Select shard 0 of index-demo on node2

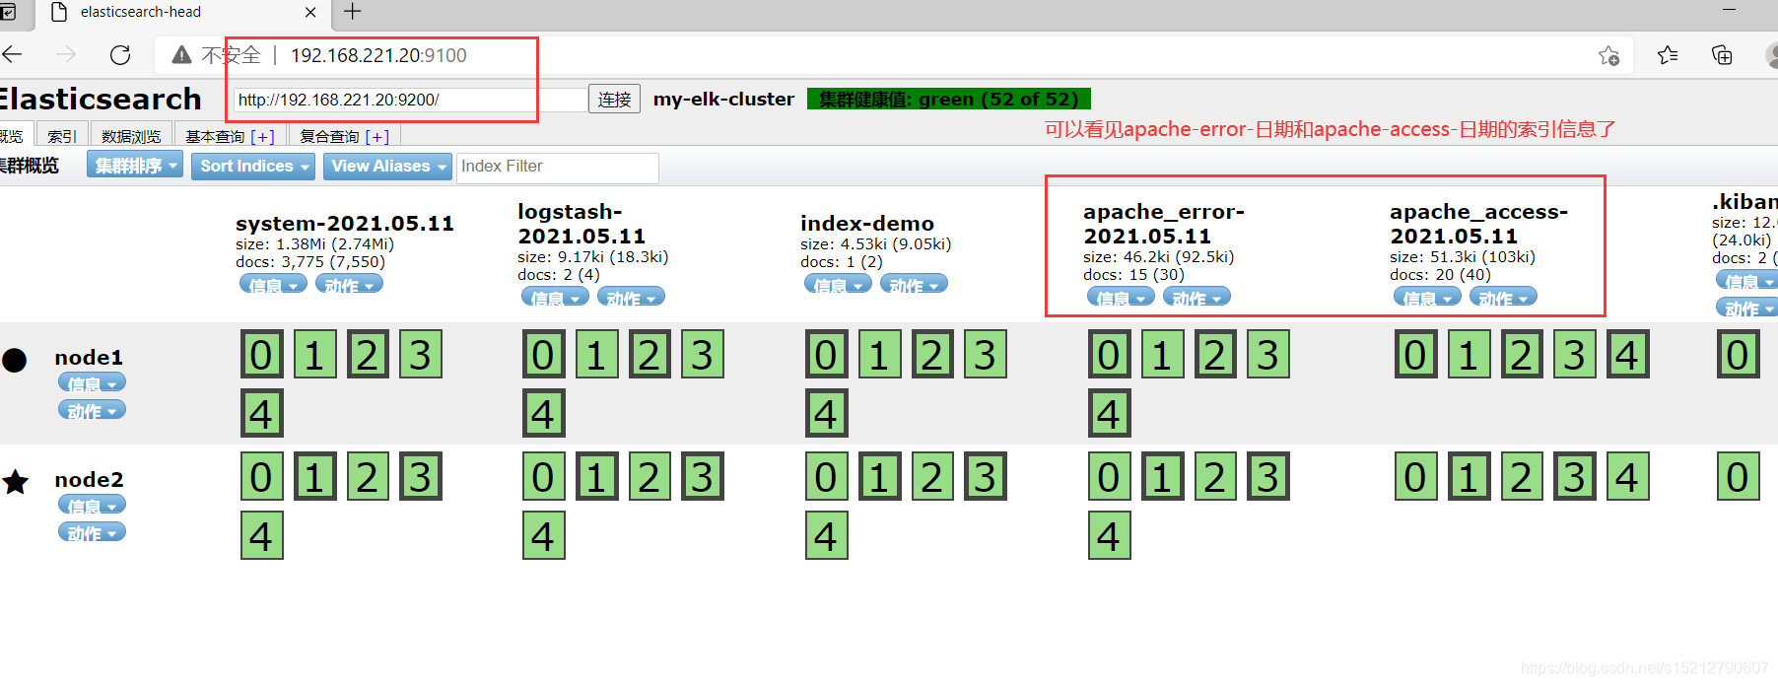(x=826, y=477)
